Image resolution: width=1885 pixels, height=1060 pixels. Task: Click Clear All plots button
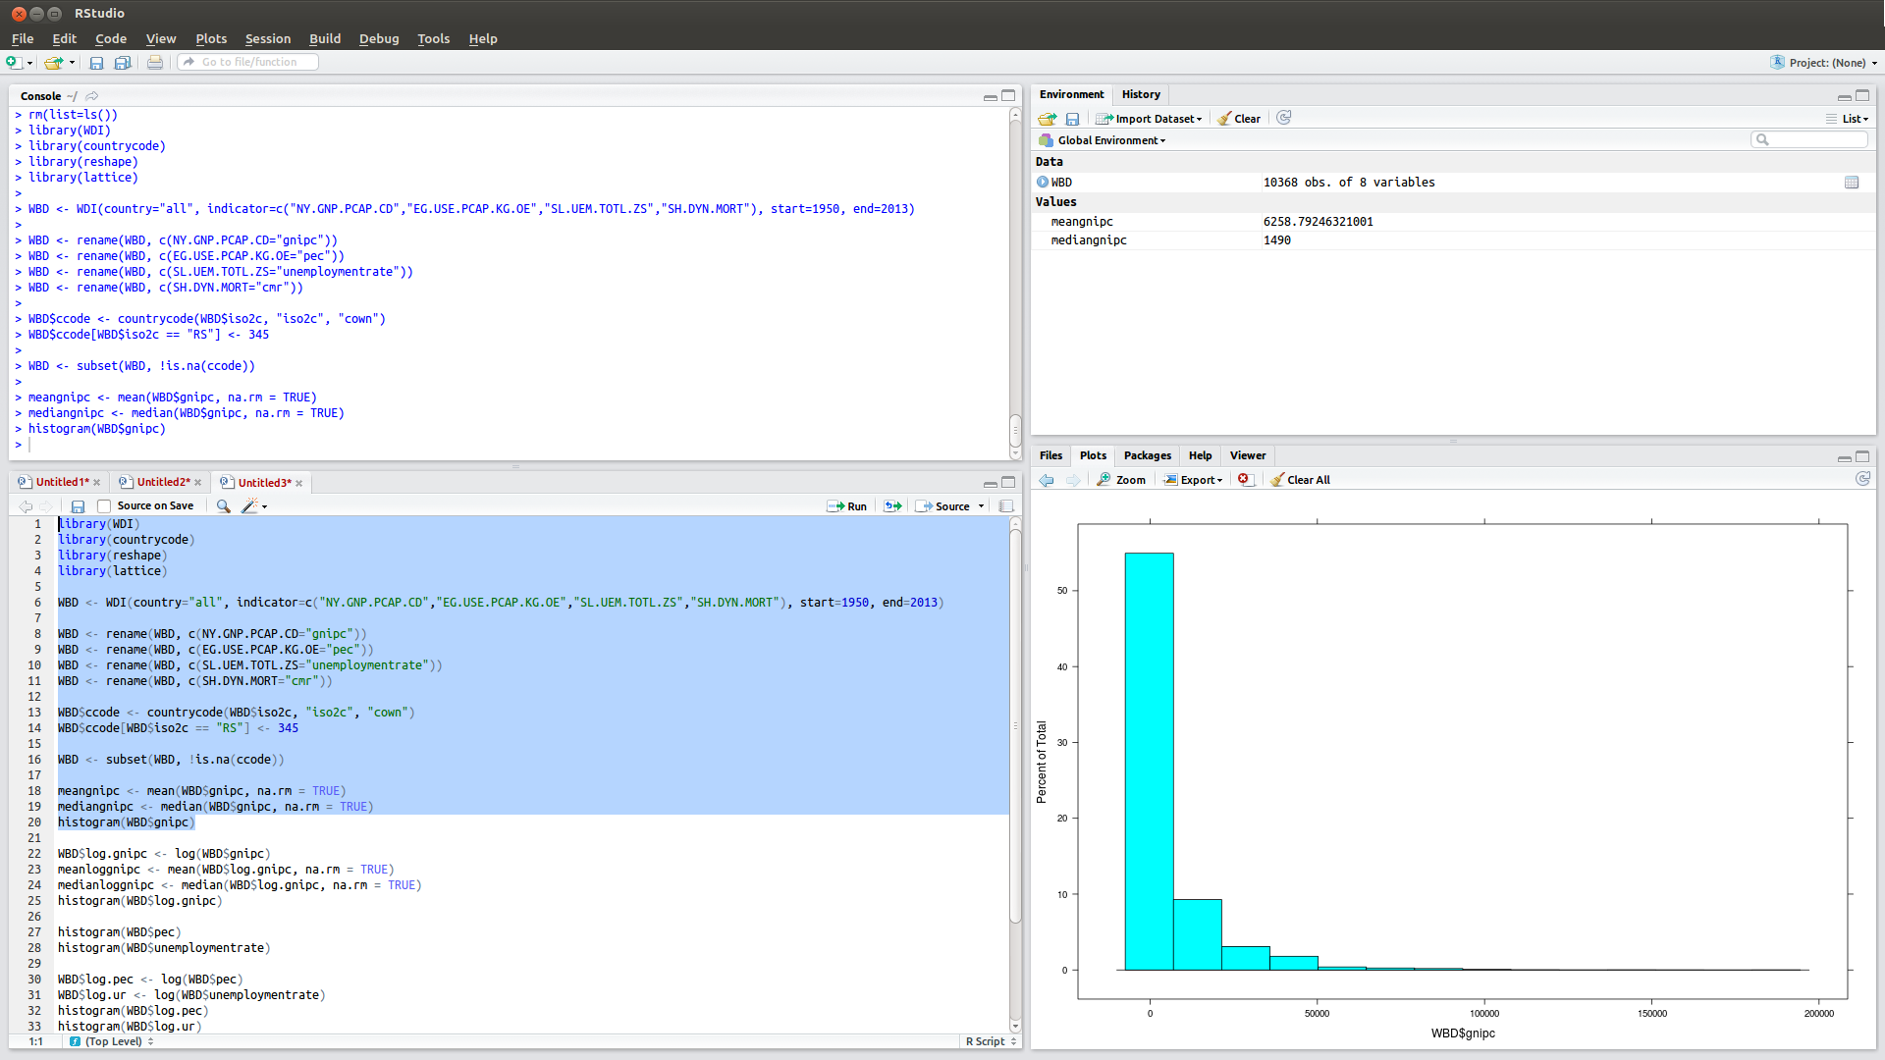point(1300,480)
